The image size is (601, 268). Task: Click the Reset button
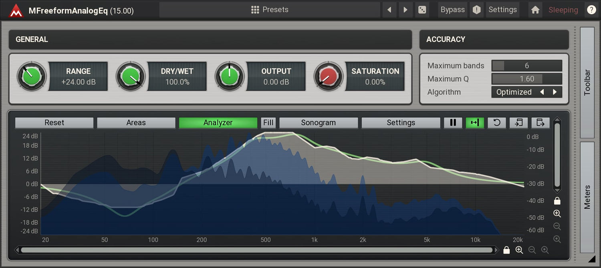[x=54, y=123]
